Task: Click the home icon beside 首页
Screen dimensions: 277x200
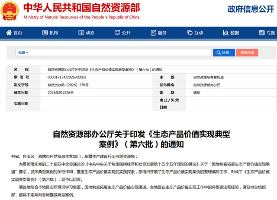Action: (x=9, y=33)
